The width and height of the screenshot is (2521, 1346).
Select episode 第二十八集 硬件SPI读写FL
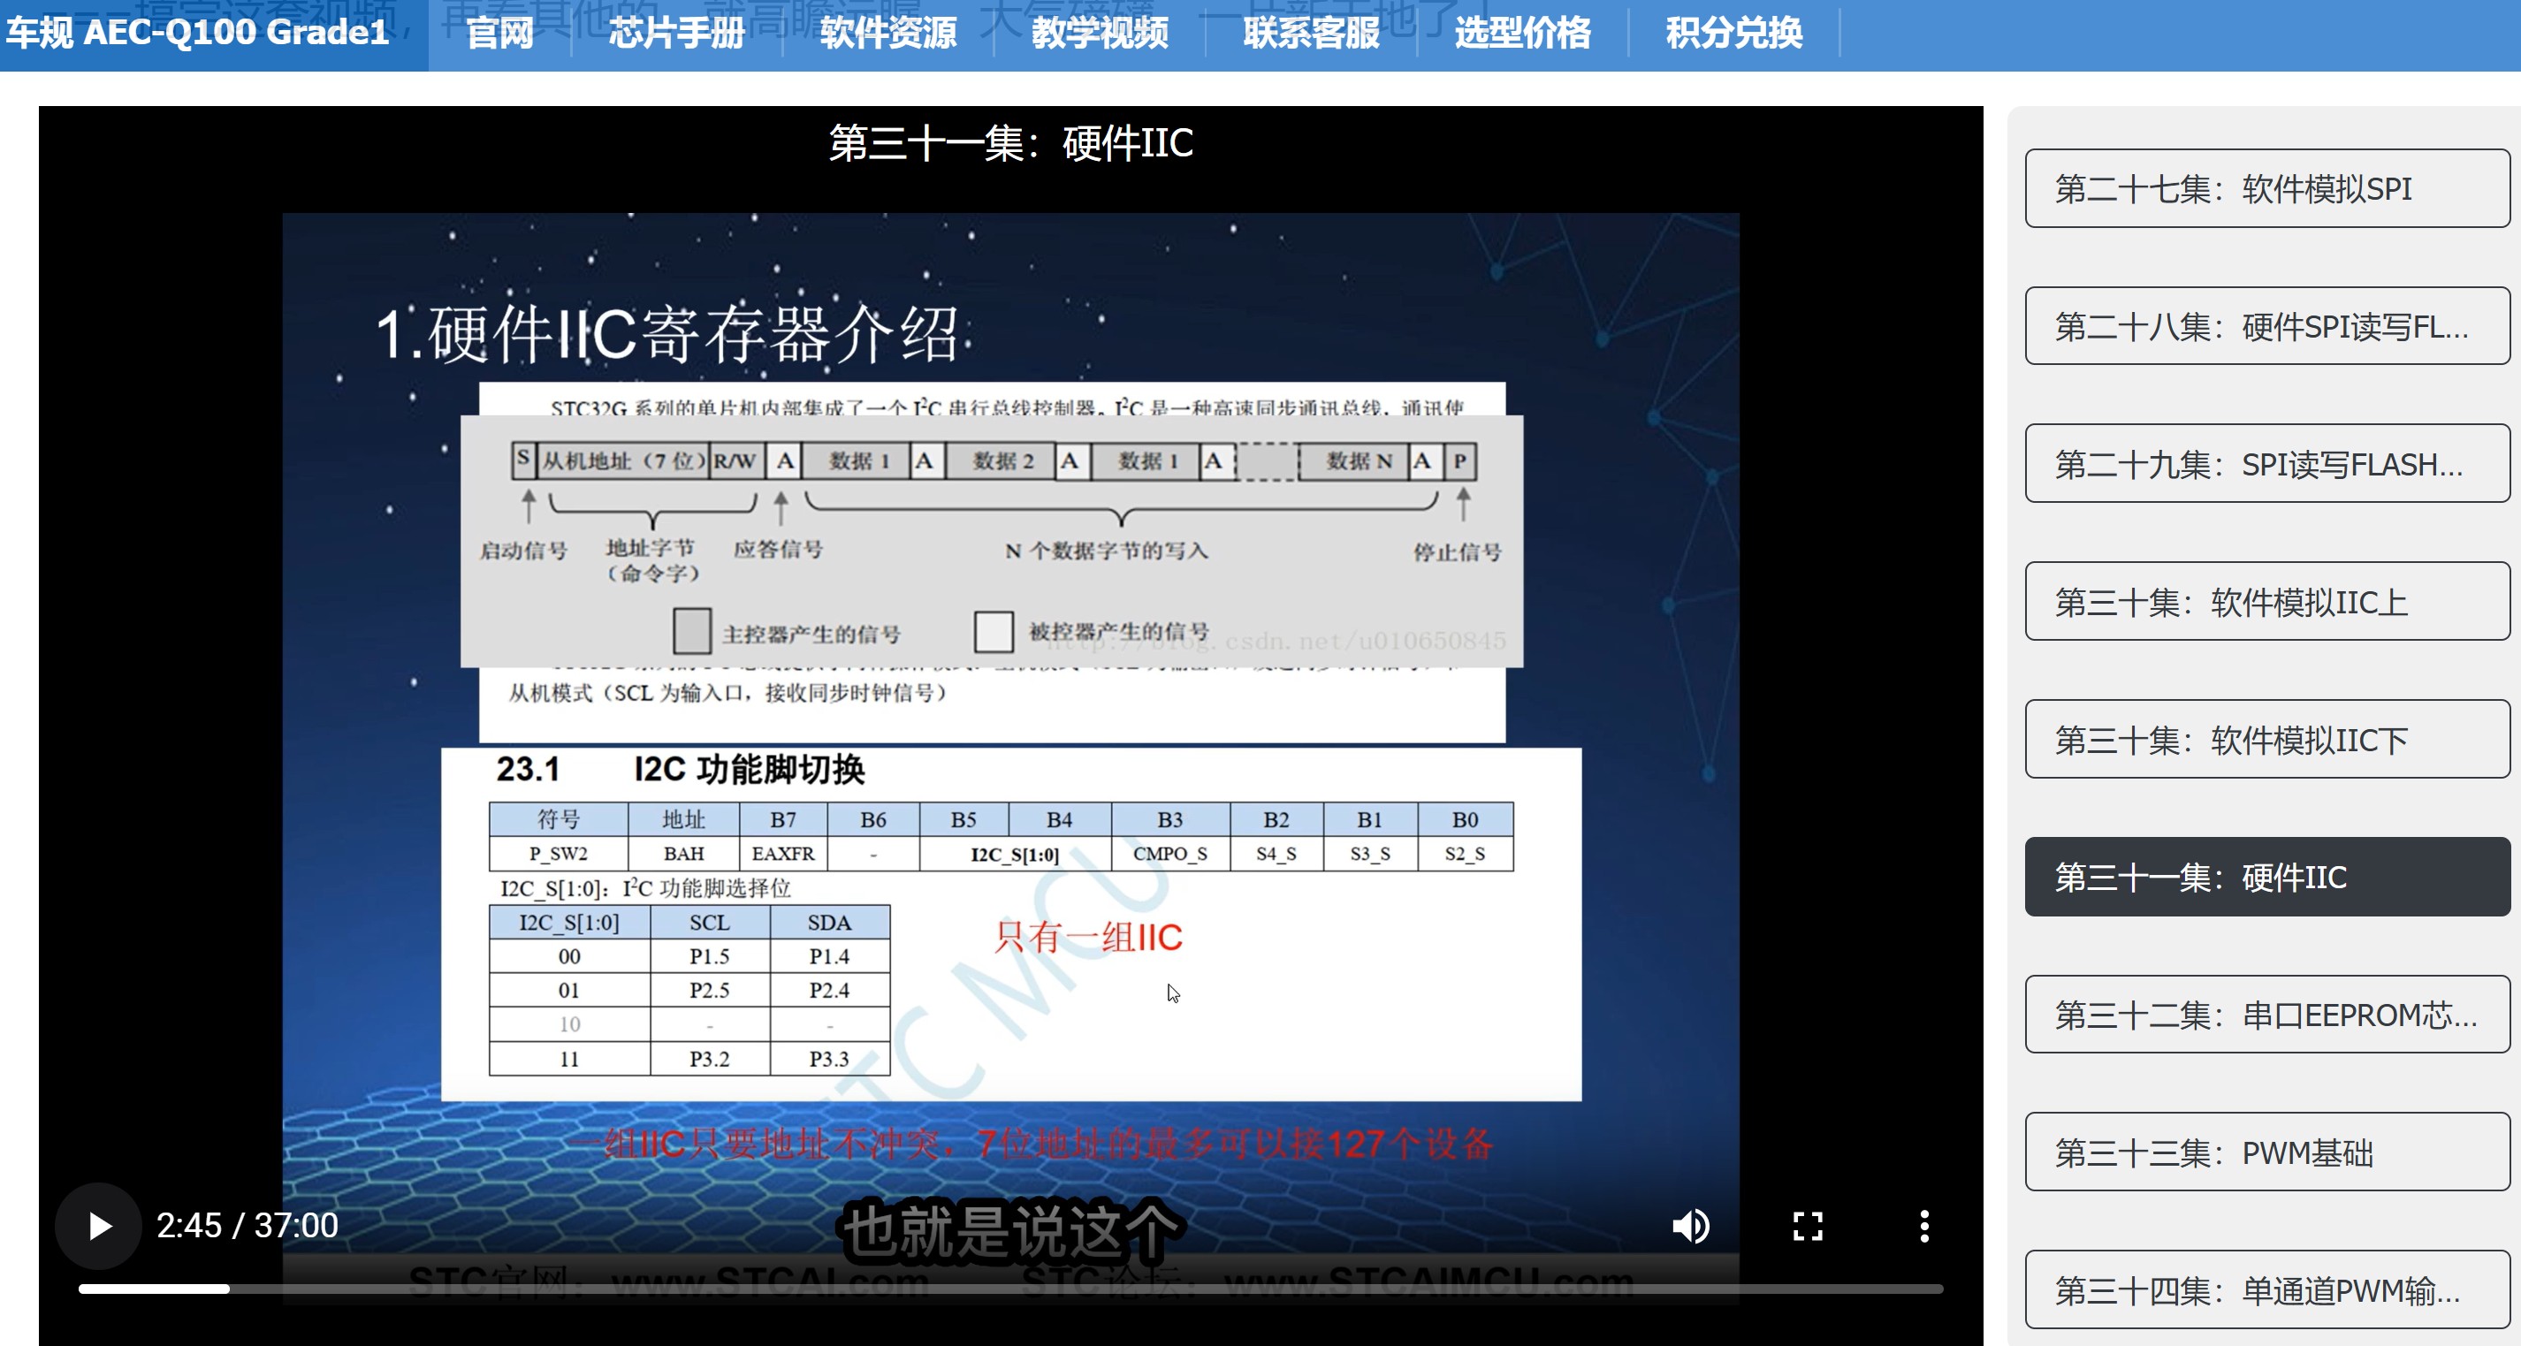click(x=2266, y=327)
